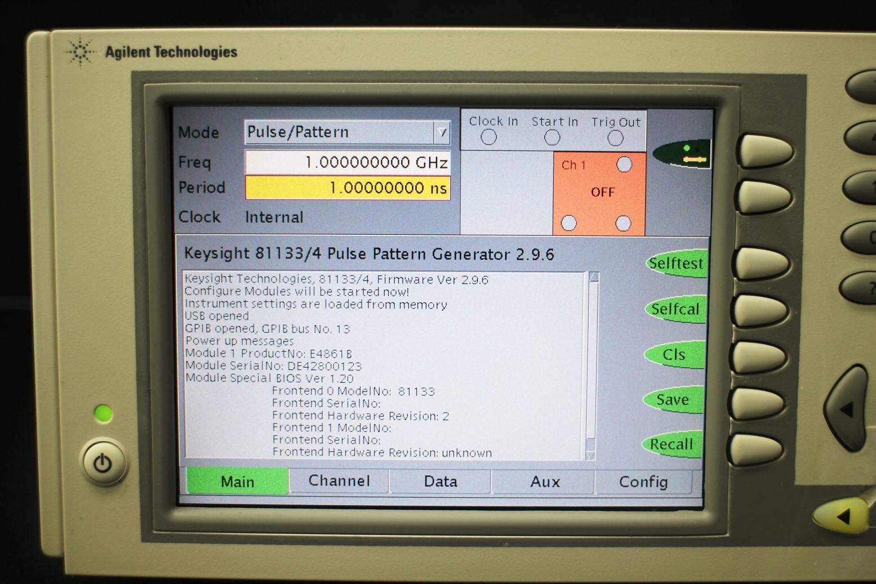Viewport: 876px width, 584px height.
Task: Click the Start In connector indicator circle
Action: pos(552,137)
